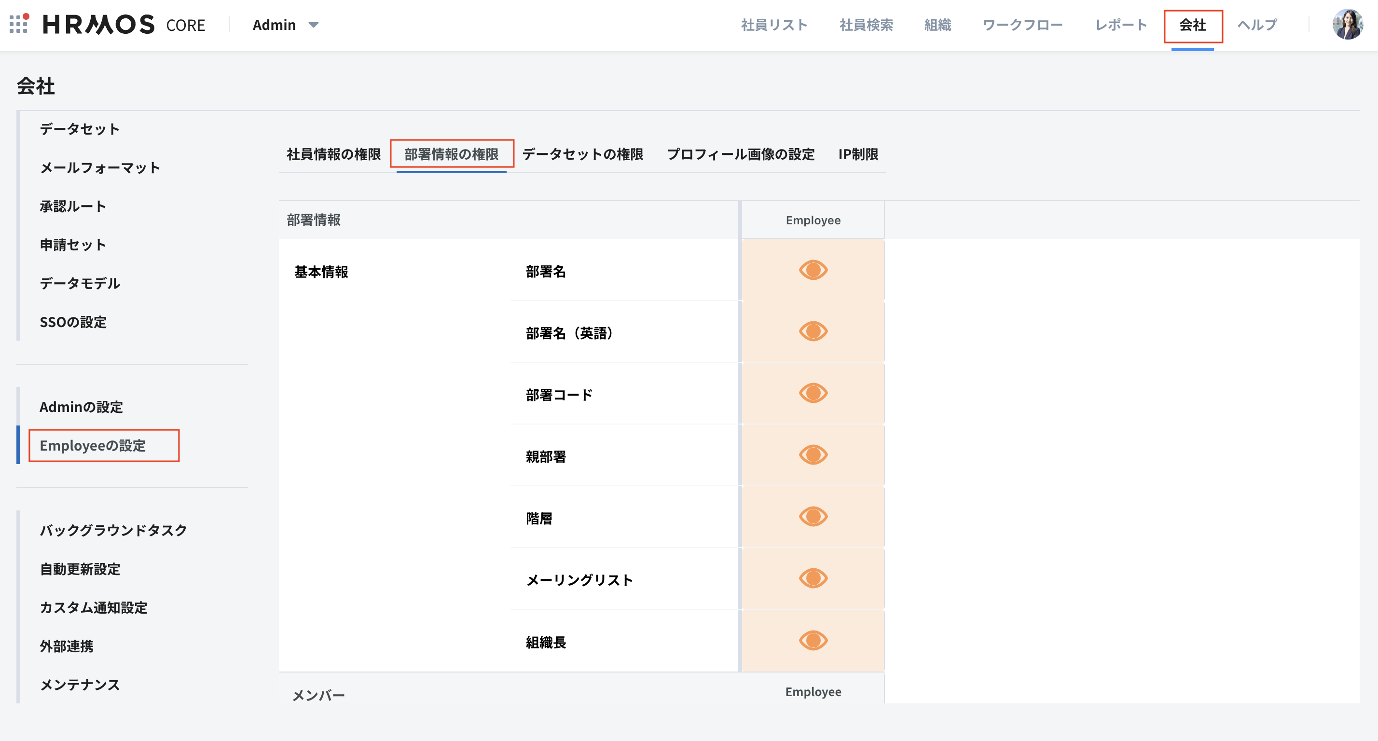The height and width of the screenshot is (741, 1378).
Task: Toggle eye visibility for 部署コード
Action: click(x=813, y=393)
